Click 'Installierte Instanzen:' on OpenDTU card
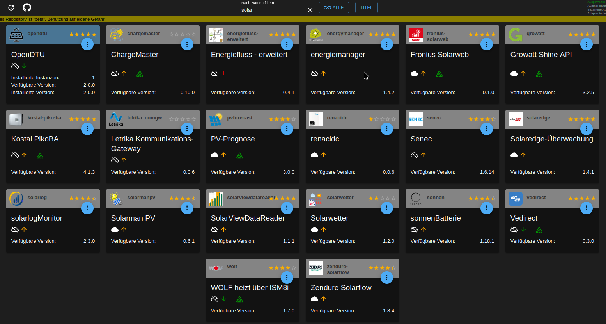The height and width of the screenshot is (324, 606). (35, 78)
